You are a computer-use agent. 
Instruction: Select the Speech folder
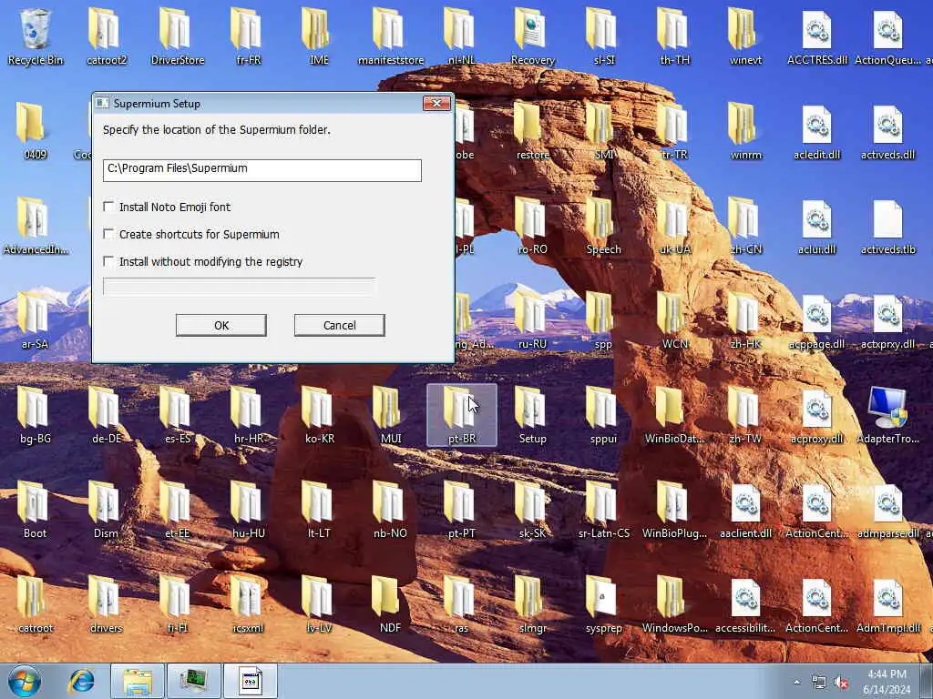tap(603, 227)
